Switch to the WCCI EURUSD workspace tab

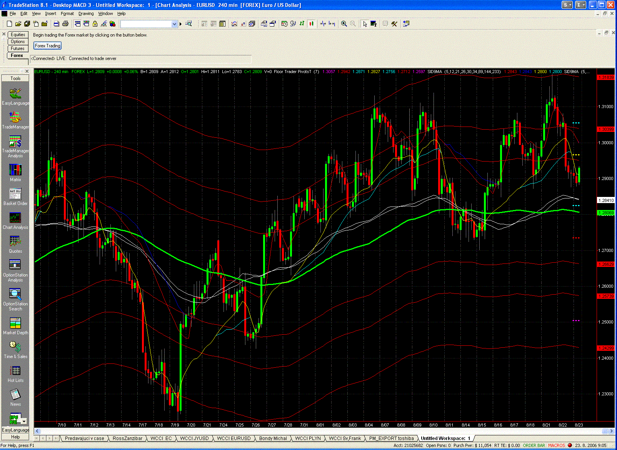(x=233, y=438)
